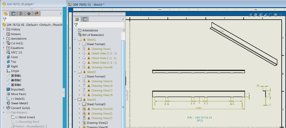Click the filter field in drawing tree
The image size is (286, 128).
click(99, 25)
